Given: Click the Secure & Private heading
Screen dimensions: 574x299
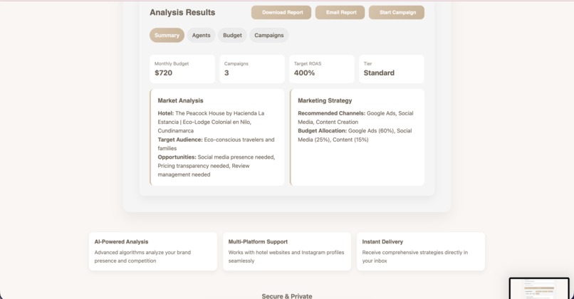Looking at the screenshot, I should (x=287, y=295).
